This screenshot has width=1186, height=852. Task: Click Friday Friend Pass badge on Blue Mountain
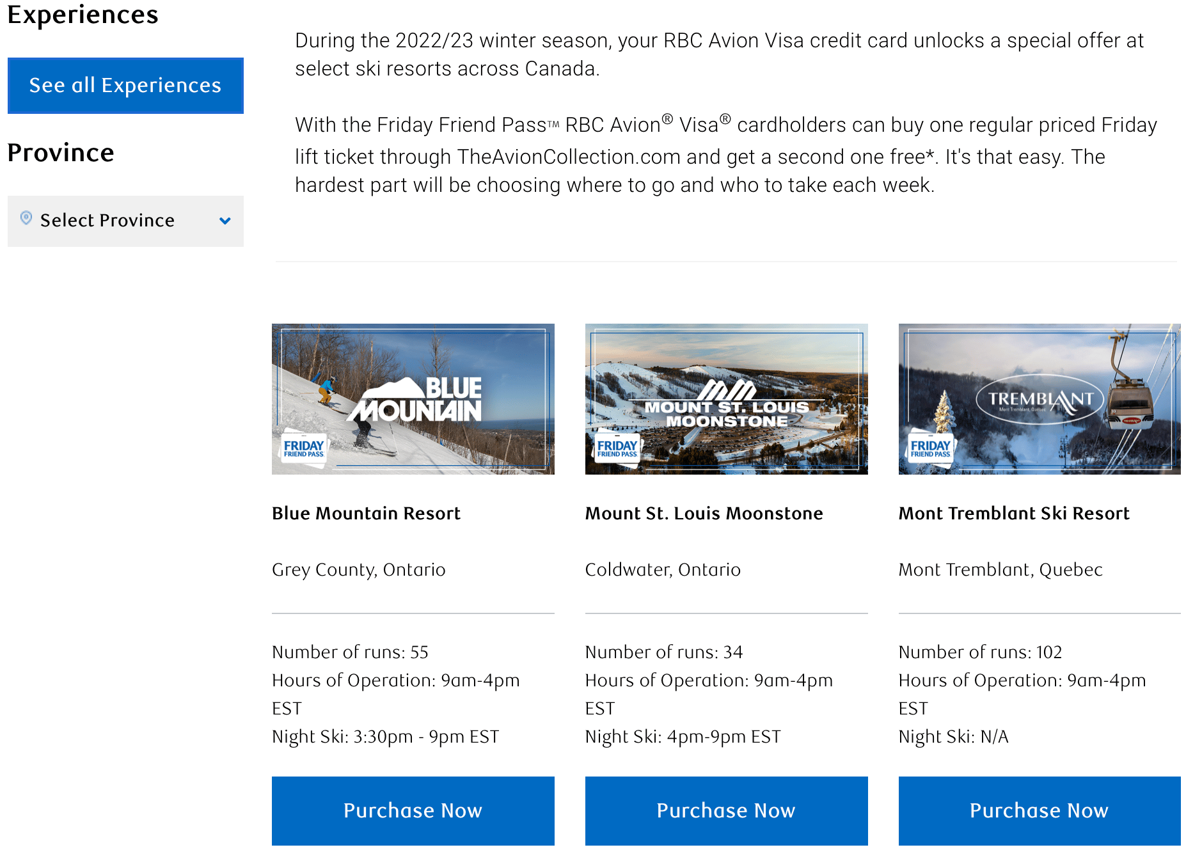(304, 448)
